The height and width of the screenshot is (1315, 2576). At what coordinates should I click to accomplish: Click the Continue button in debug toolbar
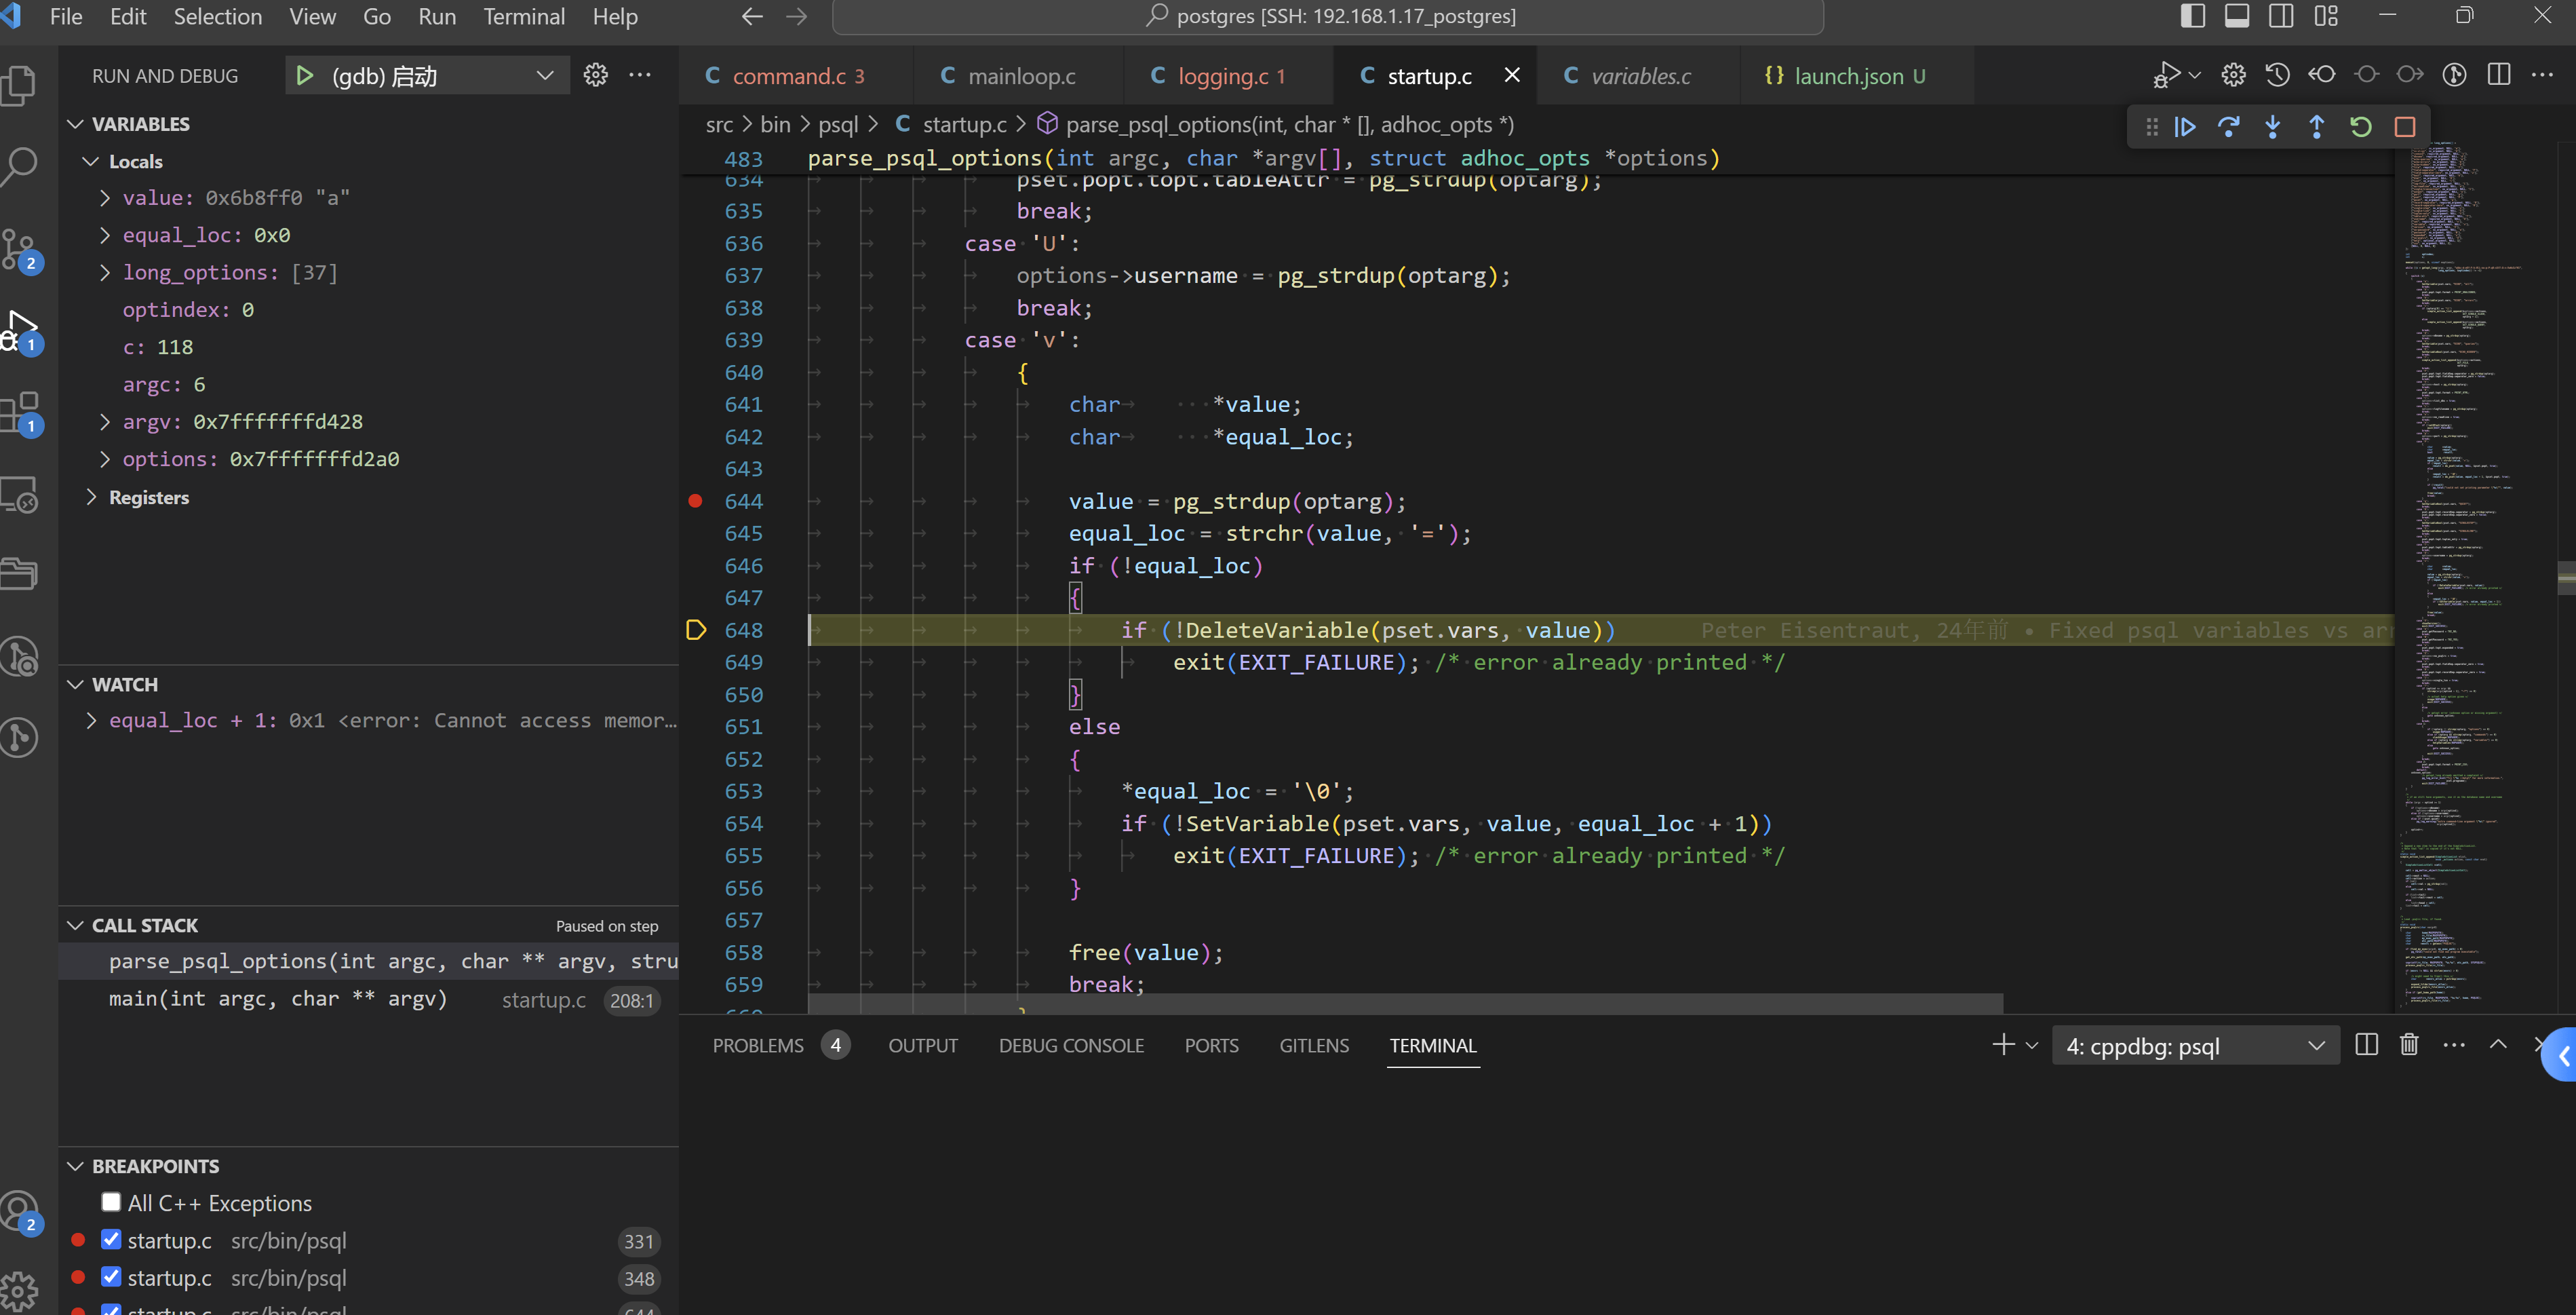(x=2185, y=127)
